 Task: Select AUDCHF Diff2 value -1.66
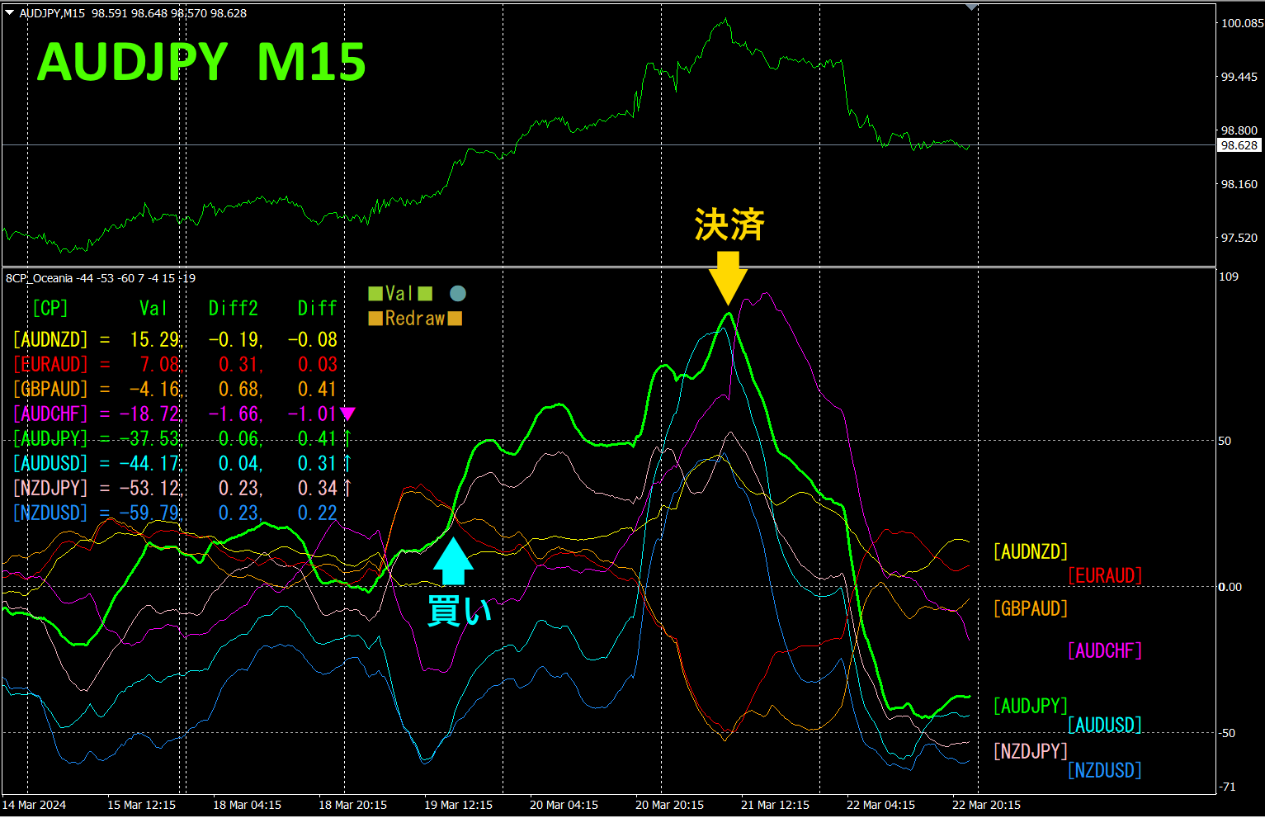[x=234, y=414]
